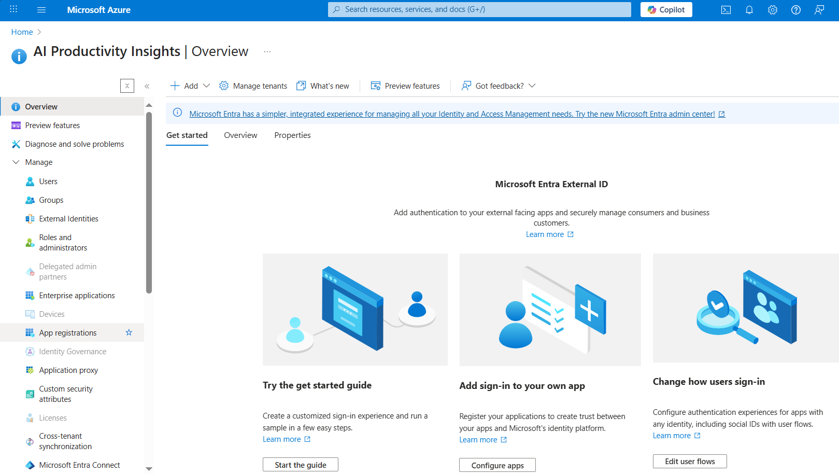Click sidebar scrollbar down arrow

(x=149, y=469)
